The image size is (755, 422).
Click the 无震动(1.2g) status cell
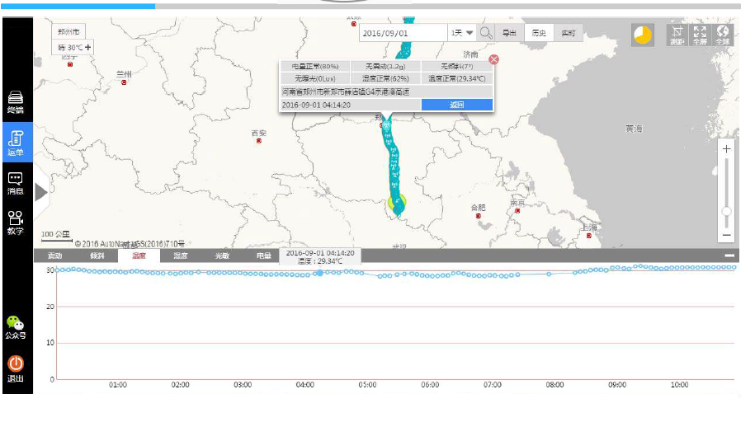click(385, 66)
